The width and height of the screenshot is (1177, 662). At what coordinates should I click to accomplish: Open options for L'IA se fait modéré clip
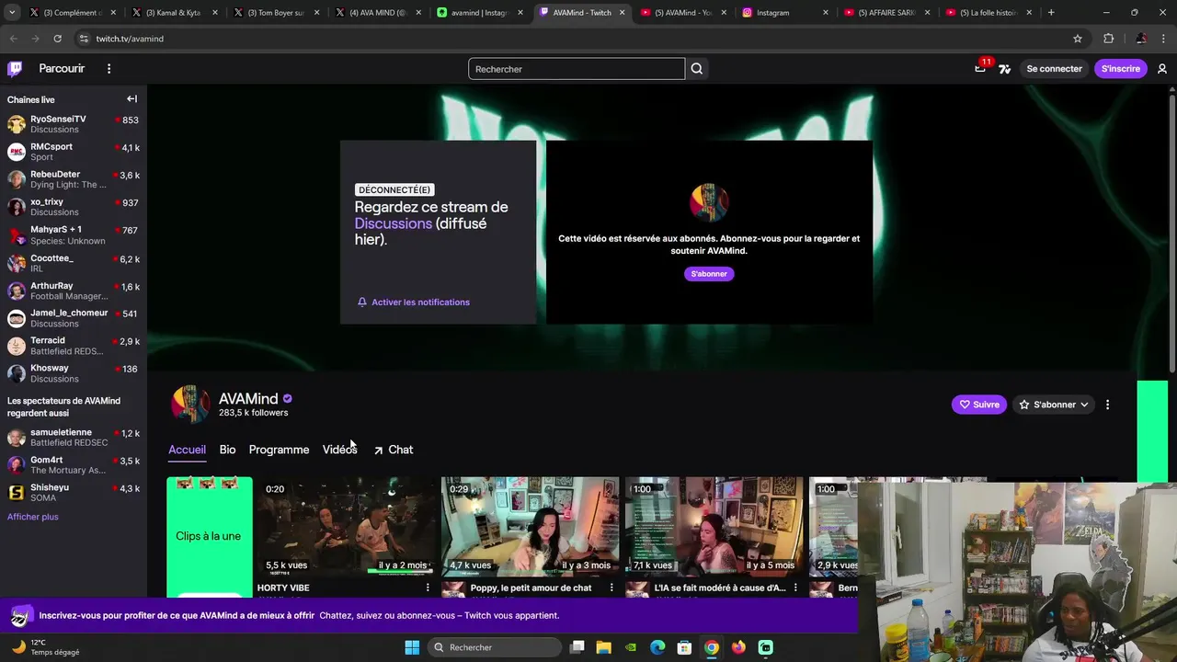tap(795, 588)
